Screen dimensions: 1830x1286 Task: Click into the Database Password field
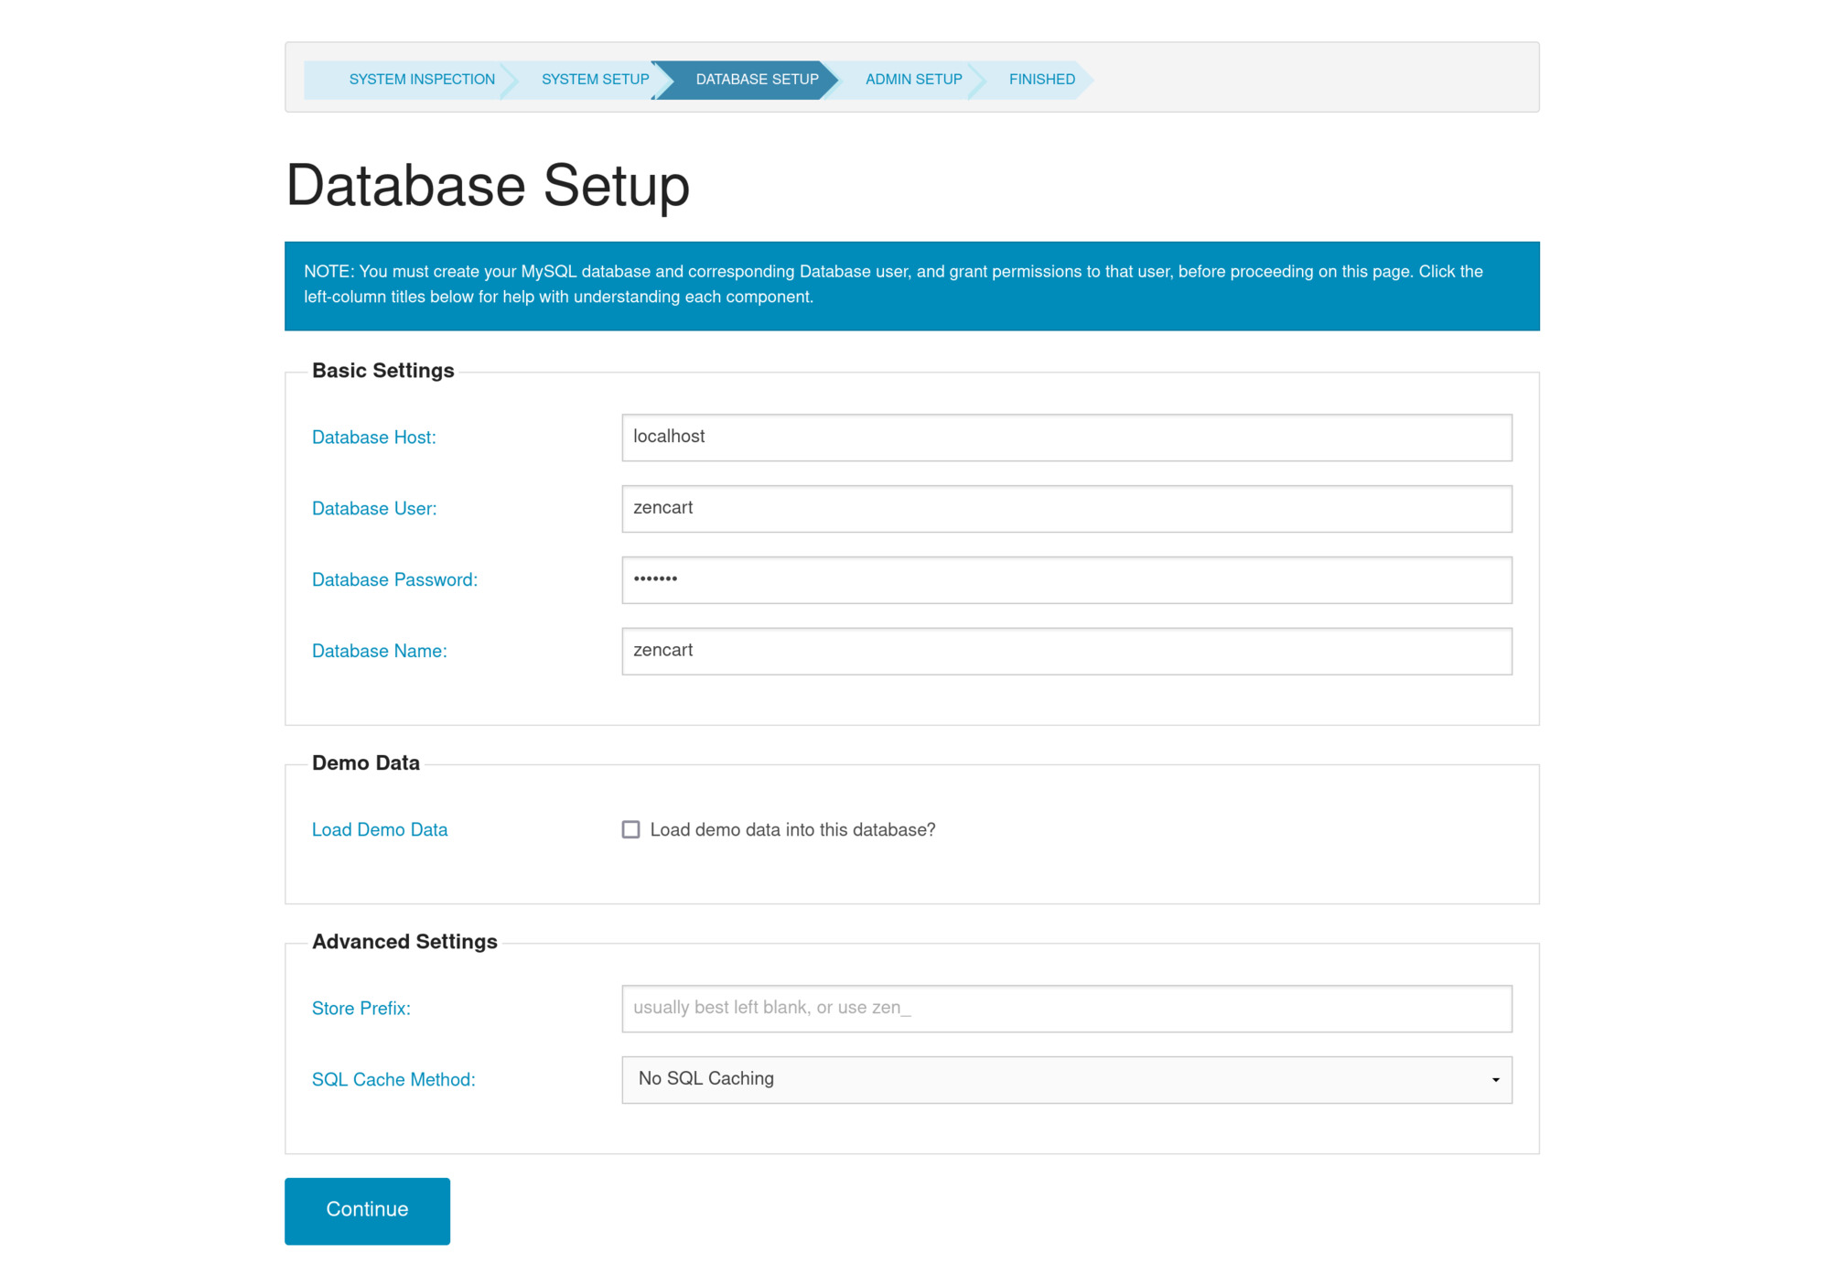pos(1066,580)
